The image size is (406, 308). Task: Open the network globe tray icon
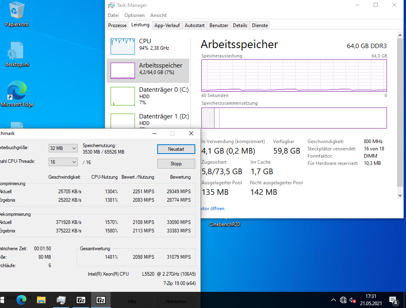click(343, 300)
